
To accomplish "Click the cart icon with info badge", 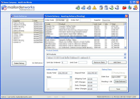I will click(x=89, y=8).
